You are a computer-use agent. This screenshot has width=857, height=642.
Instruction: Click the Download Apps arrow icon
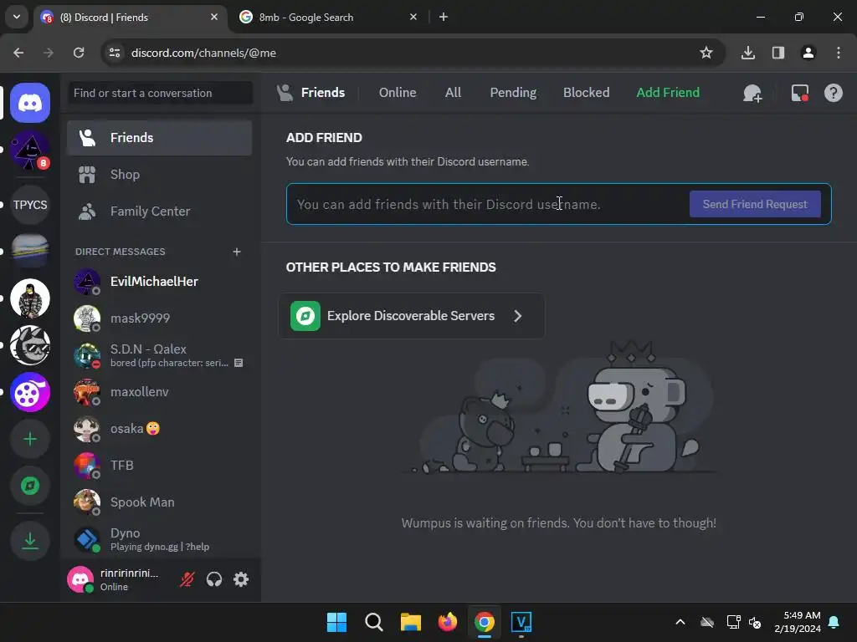pos(30,541)
